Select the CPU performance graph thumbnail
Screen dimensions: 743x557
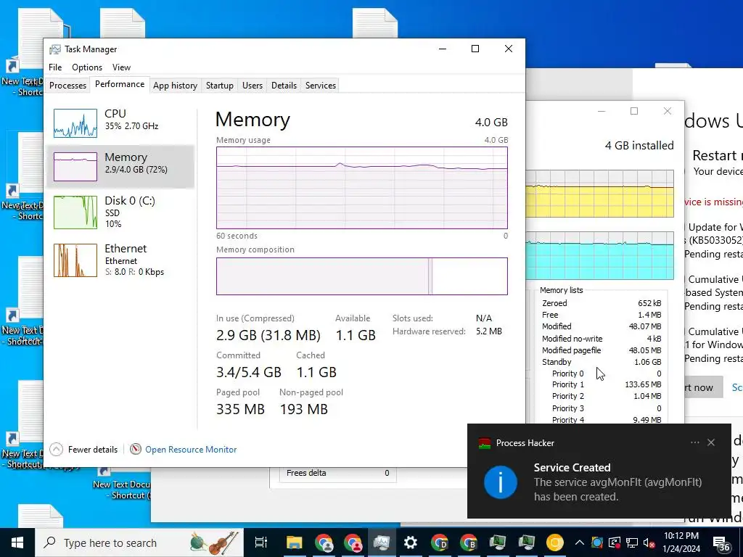[75, 123]
